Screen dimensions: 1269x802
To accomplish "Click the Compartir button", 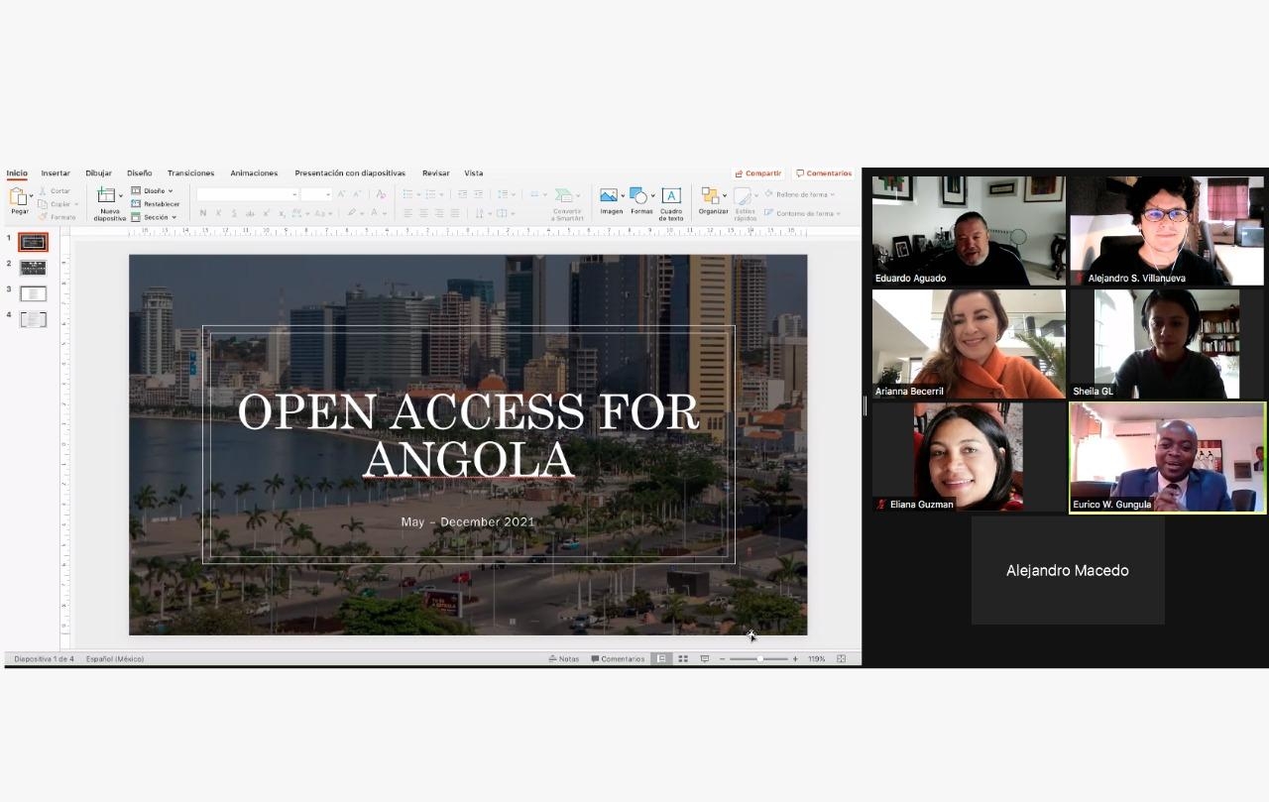I will tap(758, 173).
